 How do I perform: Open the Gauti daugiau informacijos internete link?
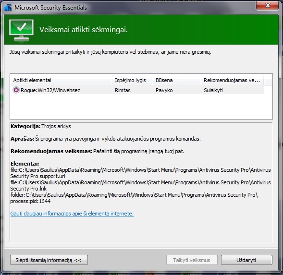(72, 214)
